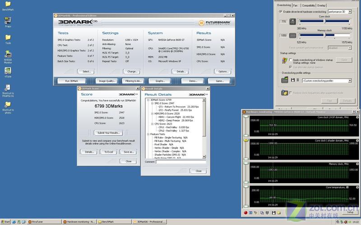
Task: Select GT1 - Return To Proxycon row
Action: coord(178,107)
